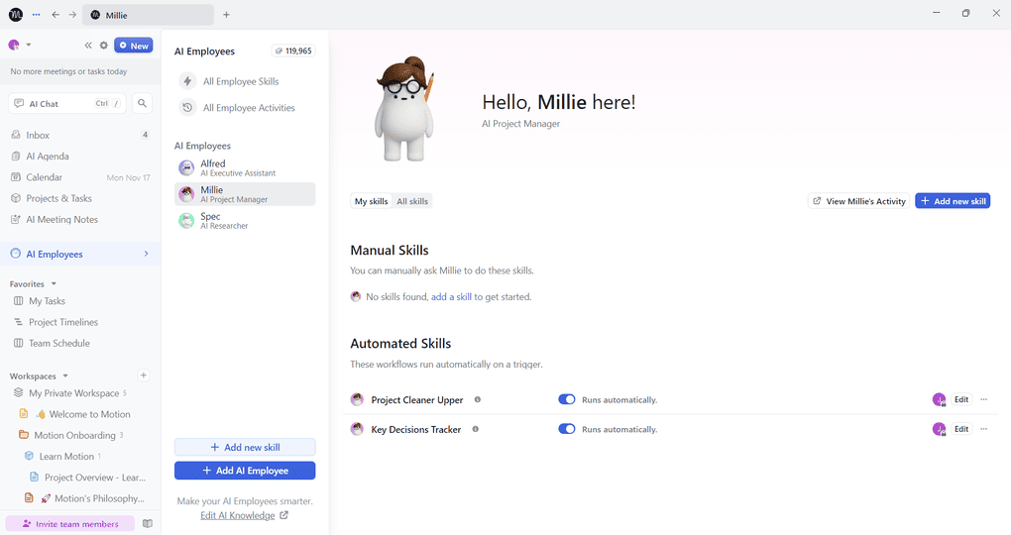This screenshot has height=535, width=1011.
Task: Open Motion Onboarding folder
Action: [74, 435]
